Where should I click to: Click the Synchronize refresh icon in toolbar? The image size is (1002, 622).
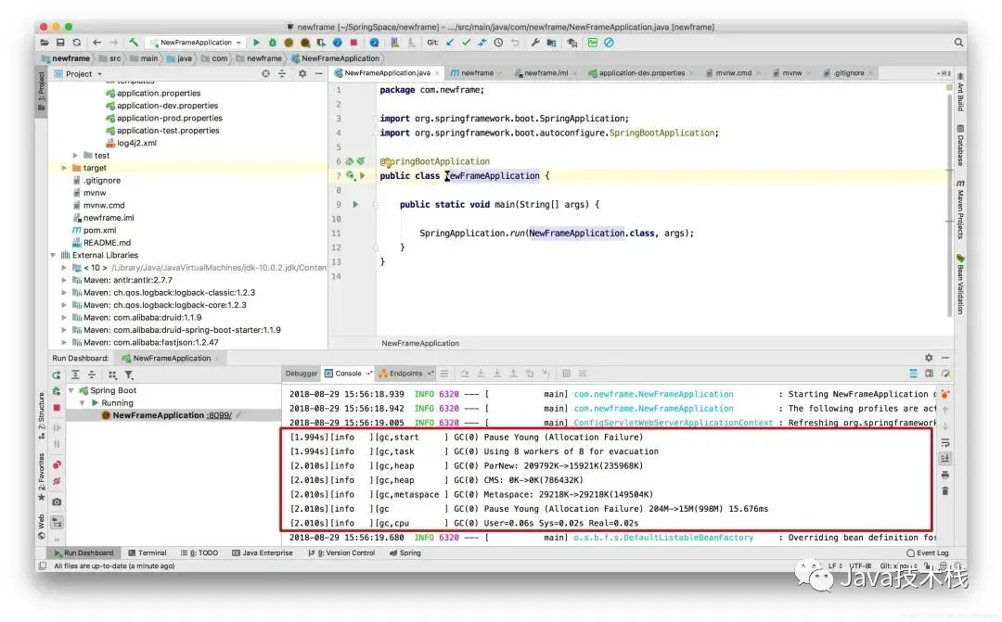[x=77, y=42]
